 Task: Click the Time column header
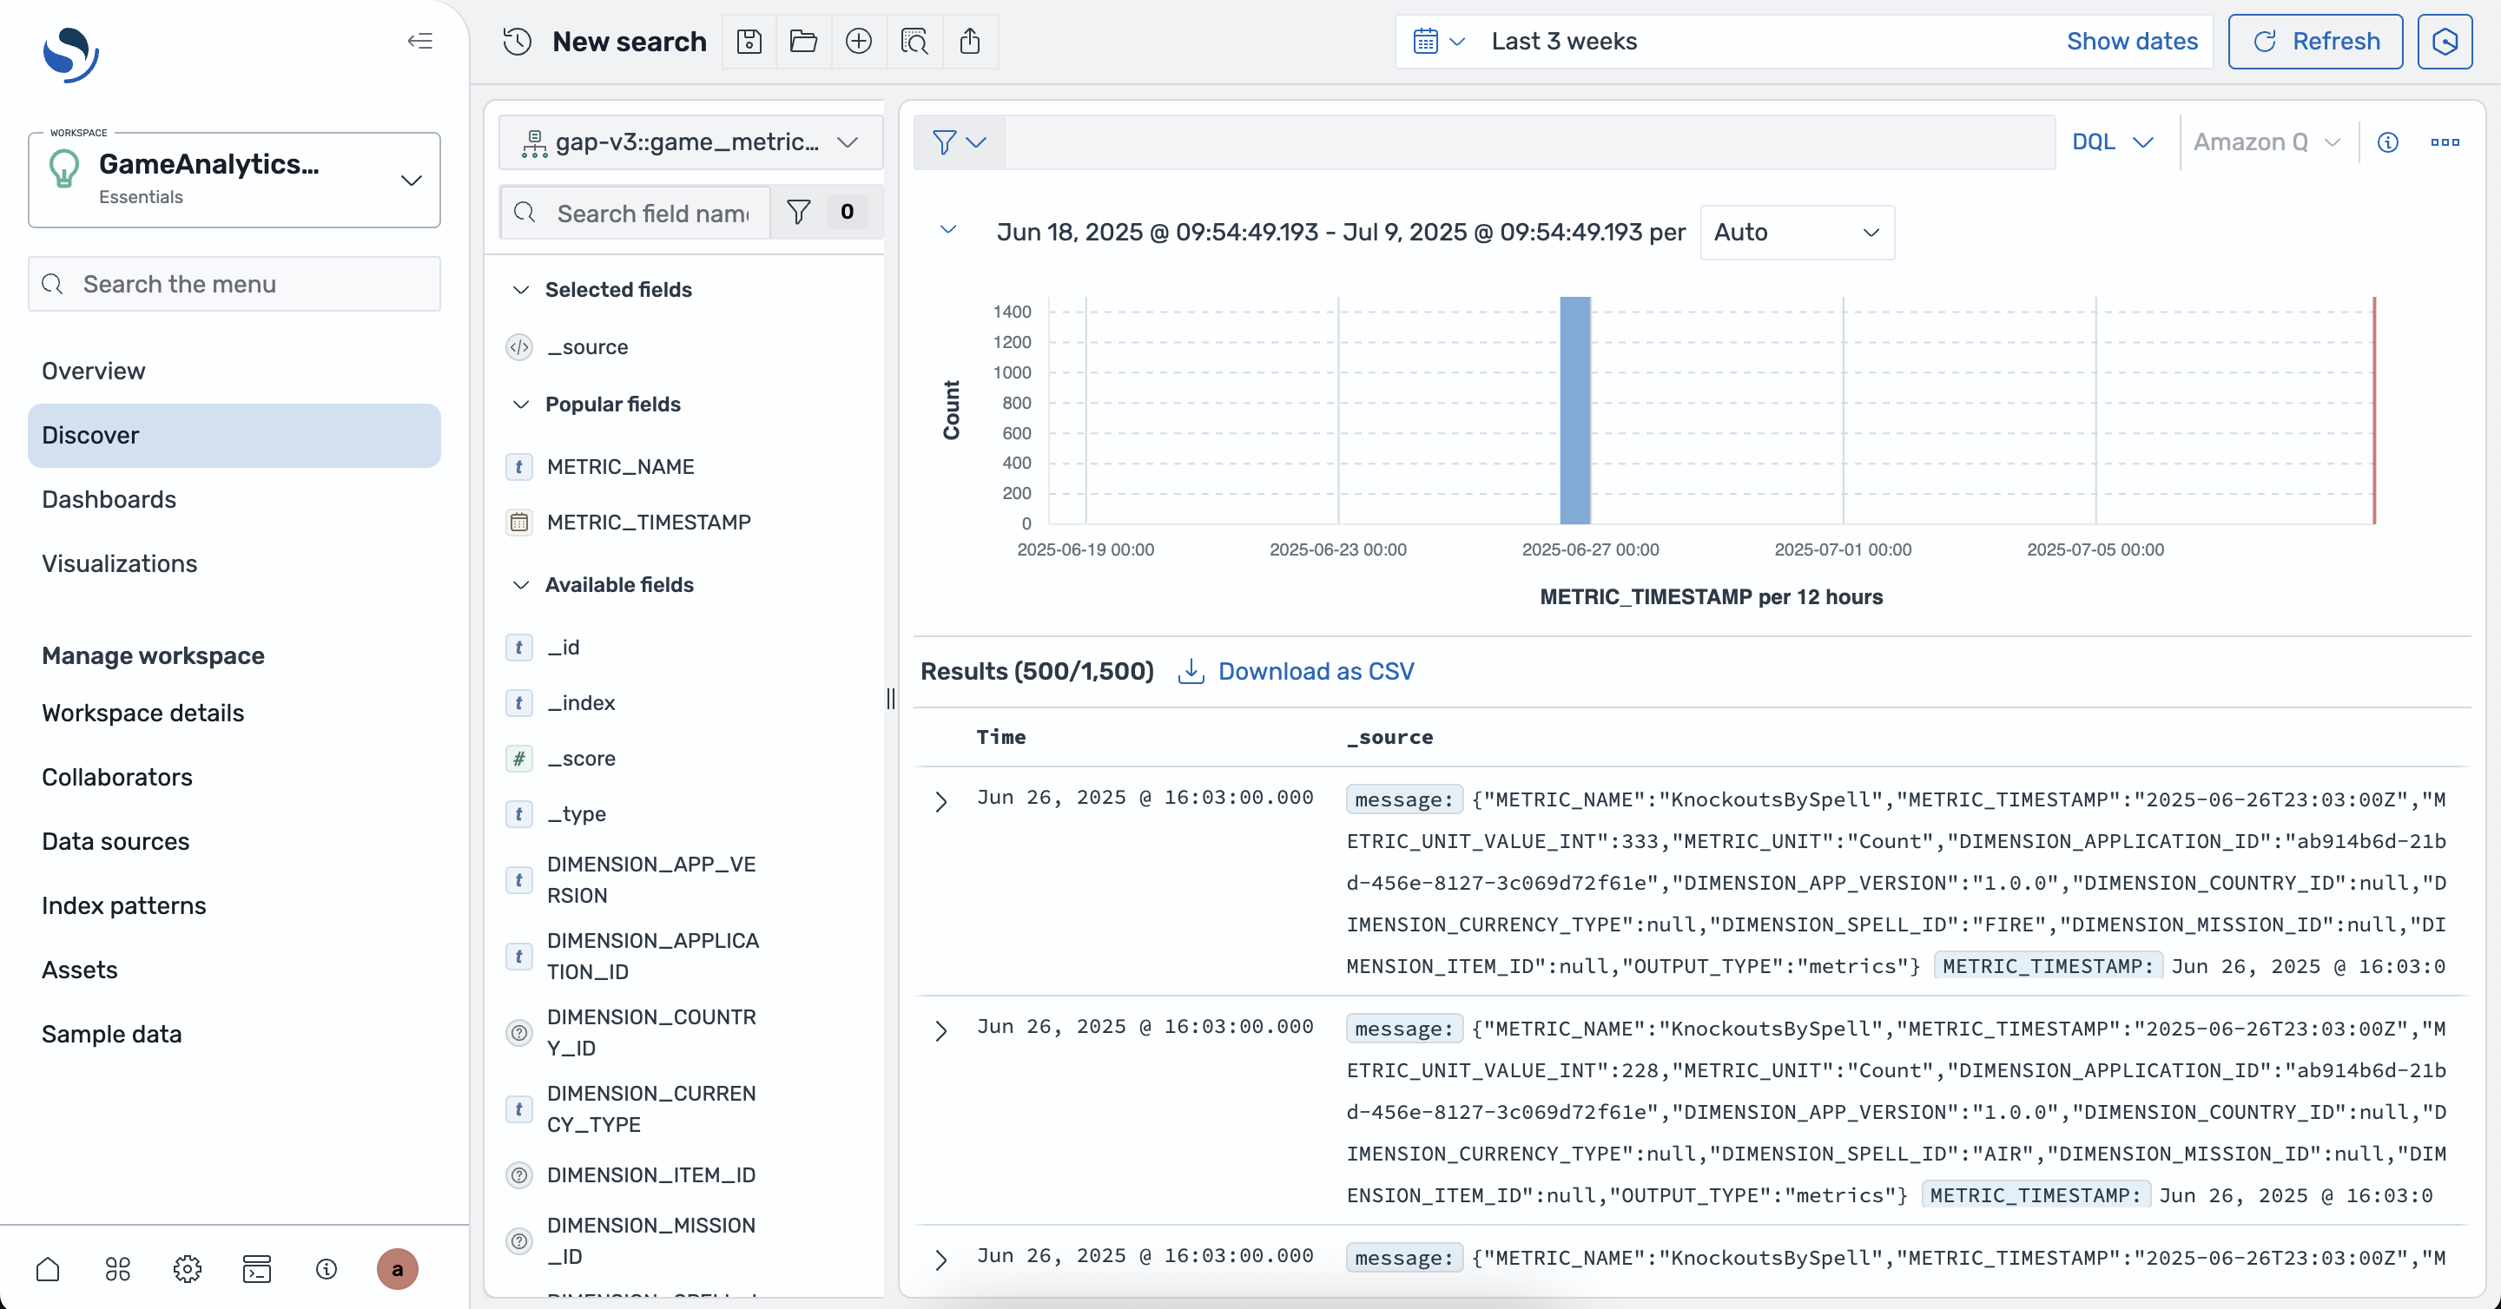[1001, 736]
